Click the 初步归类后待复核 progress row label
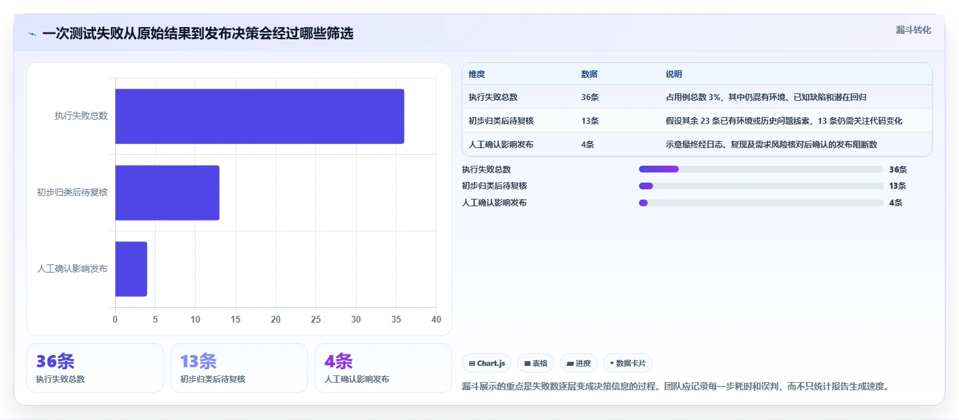Viewport: 959px width, 420px height. 495,186
